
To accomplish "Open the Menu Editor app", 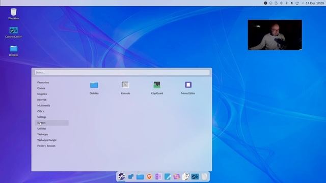I will (x=188, y=88).
